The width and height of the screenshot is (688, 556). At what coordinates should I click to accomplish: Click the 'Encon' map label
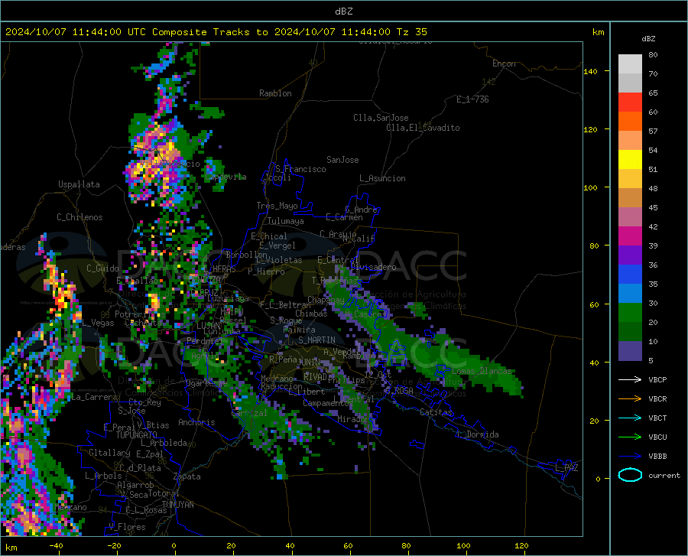click(504, 63)
